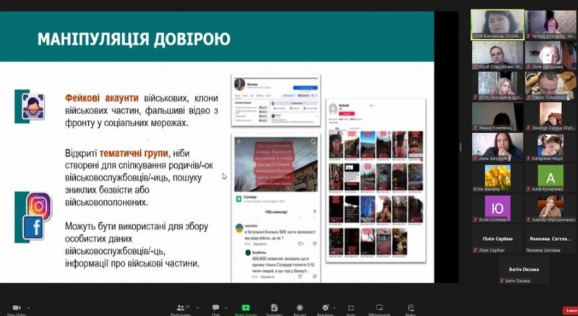Select the Facebook profile screenshot on the slide
The width and height of the screenshot is (578, 316).
tap(276, 100)
